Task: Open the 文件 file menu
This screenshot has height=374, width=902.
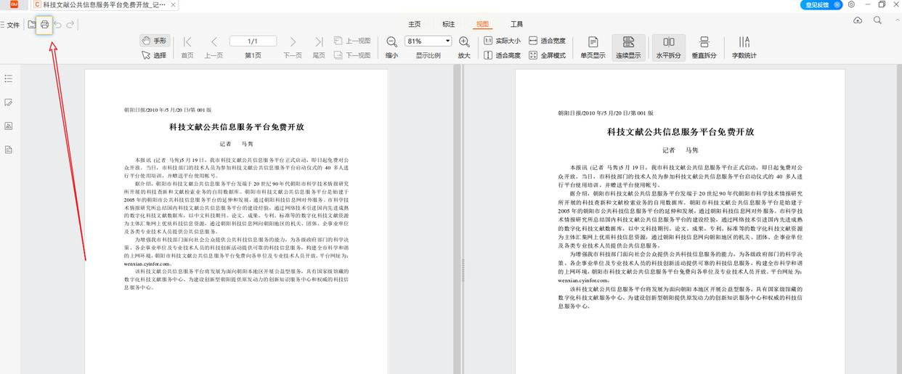Action: 10,25
